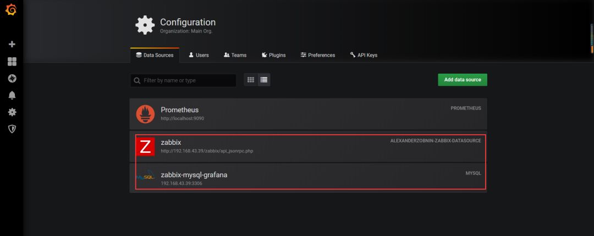Screen dimensions: 594x236
Task: Click the Configuration page title
Action: [188, 22]
